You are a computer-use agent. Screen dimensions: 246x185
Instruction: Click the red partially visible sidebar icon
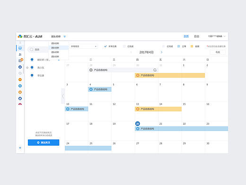pos(20,104)
